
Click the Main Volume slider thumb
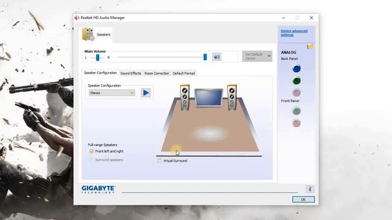205,57
